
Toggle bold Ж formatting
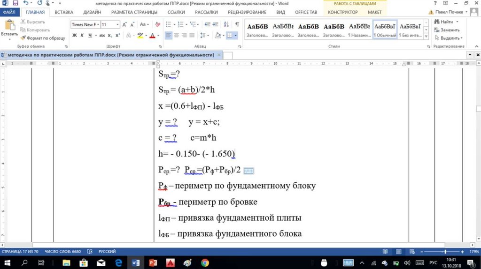tap(75, 36)
